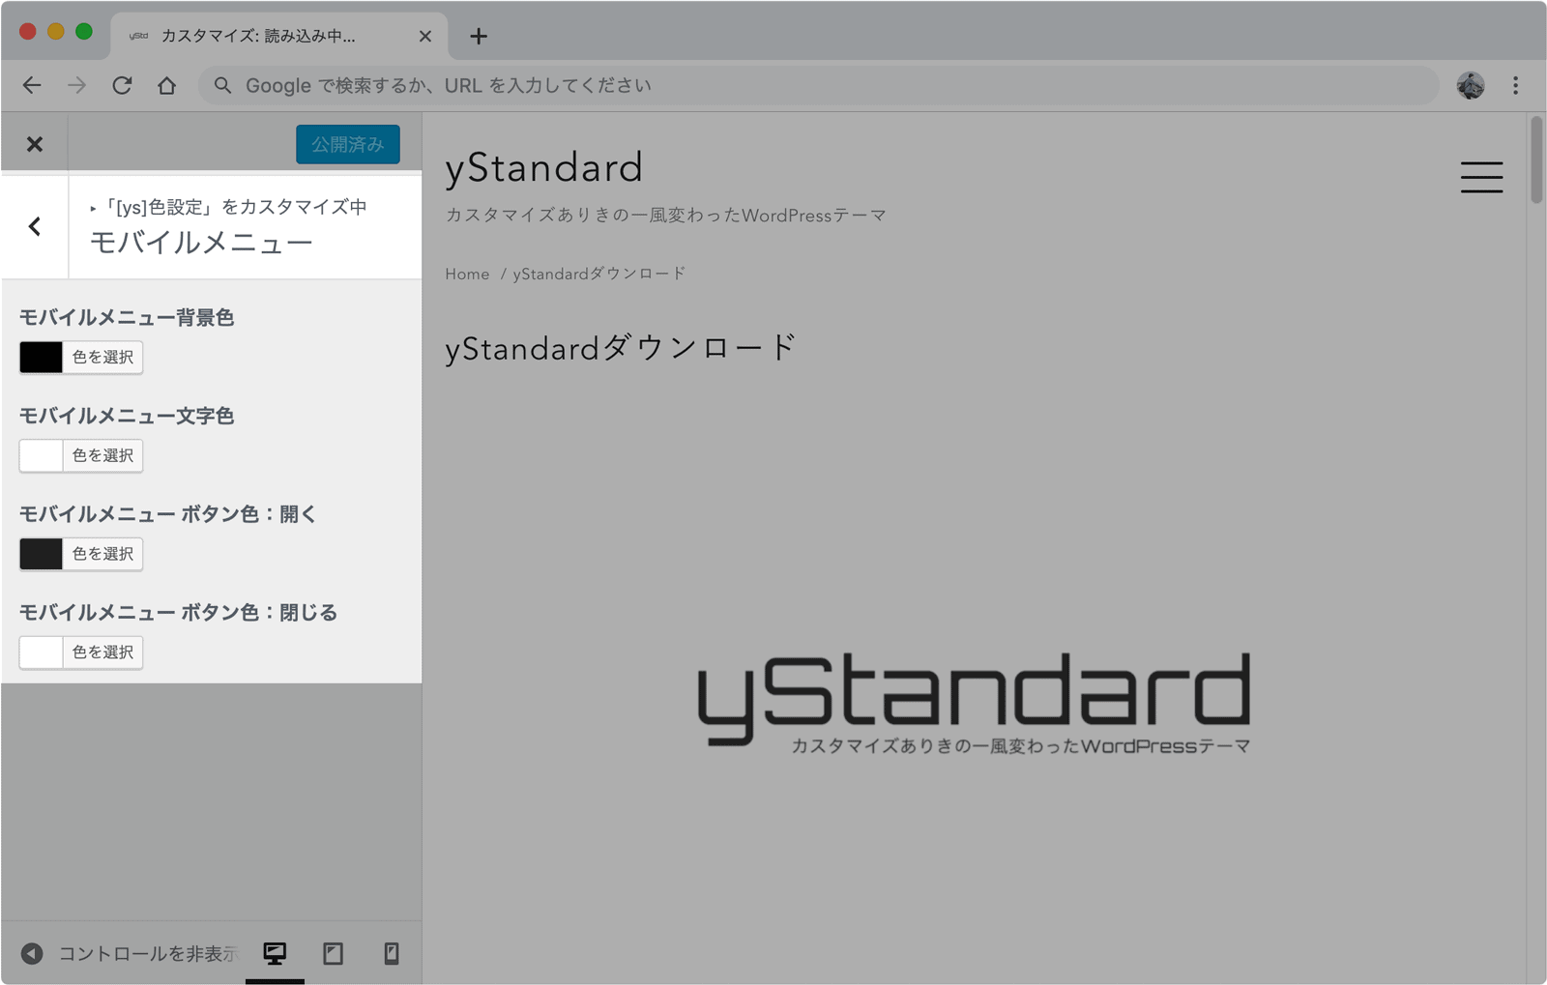1547x985 pixels.
Task: Click the white モバイルメニュー文字色 color swatch
Action: pos(42,456)
